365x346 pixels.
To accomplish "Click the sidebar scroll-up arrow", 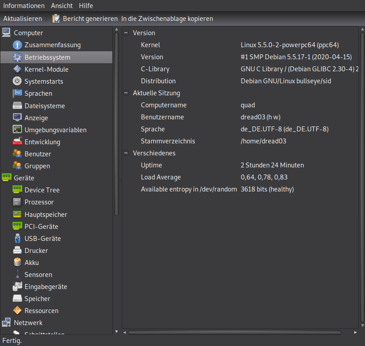I will coord(117,29).
